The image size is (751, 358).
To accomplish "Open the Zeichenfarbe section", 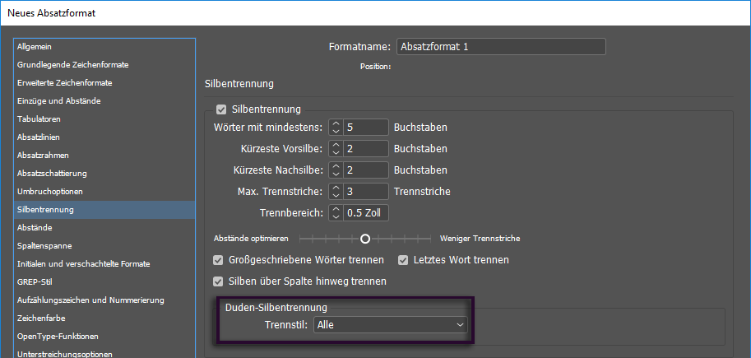I will pos(41,318).
